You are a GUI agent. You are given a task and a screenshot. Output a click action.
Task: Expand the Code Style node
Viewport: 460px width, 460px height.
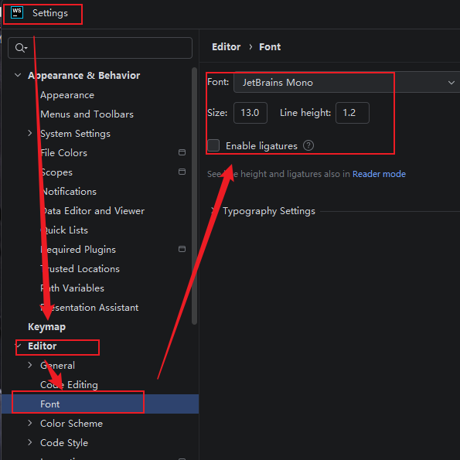tap(30, 442)
